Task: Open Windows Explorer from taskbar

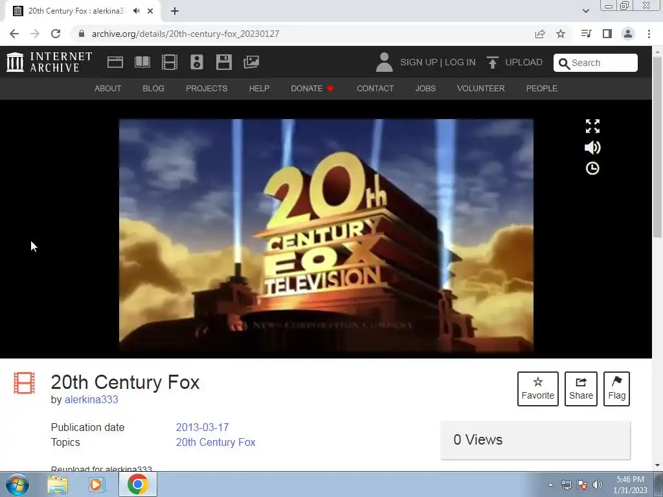Action: tap(58, 484)
